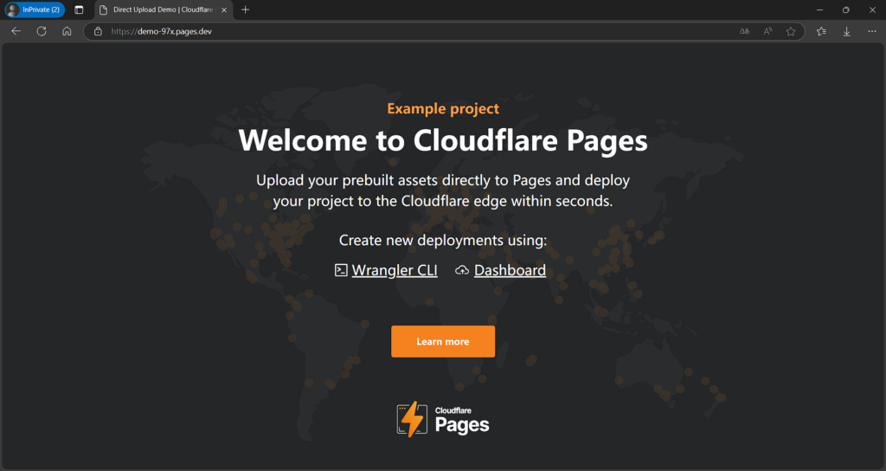886x471 pixels.
Task: Open the browser home page icon
Action: pos(67,31)
